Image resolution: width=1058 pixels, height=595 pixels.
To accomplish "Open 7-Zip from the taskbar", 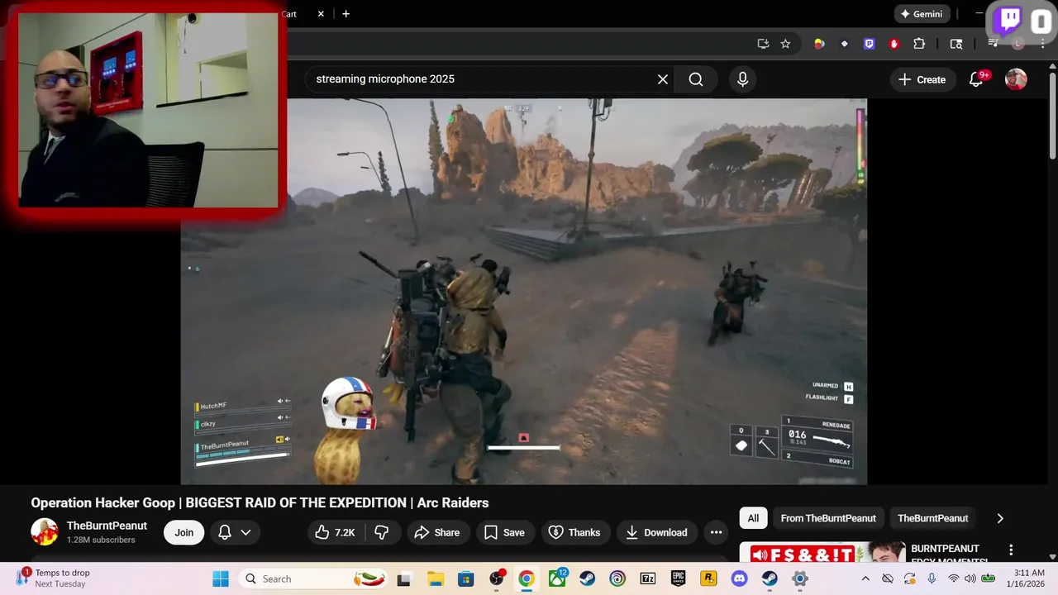I will tap(648, 578).
